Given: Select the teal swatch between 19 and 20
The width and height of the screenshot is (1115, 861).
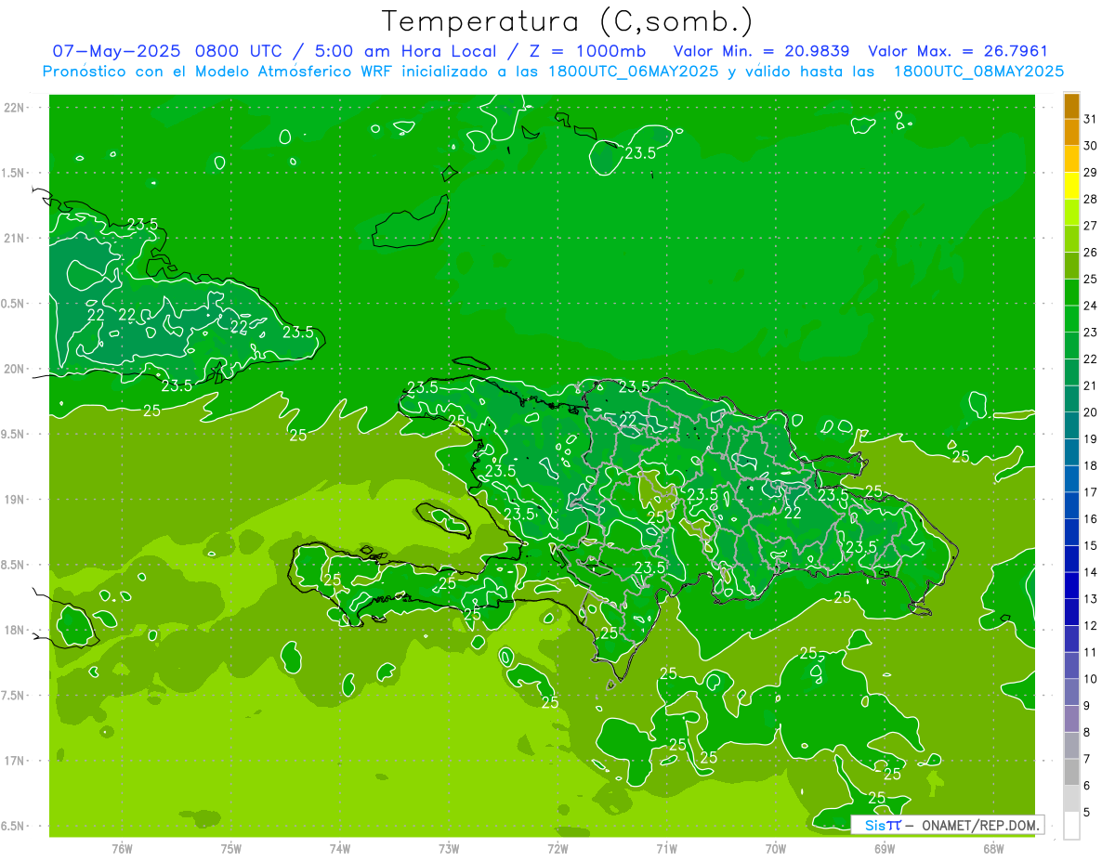Looking at the screenshot, I should coord(1071,426).
